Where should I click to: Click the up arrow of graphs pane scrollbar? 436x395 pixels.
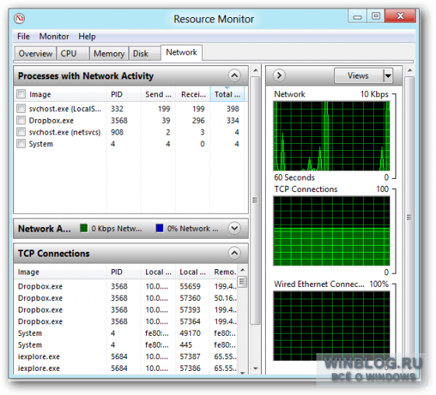tap(410, 71)
